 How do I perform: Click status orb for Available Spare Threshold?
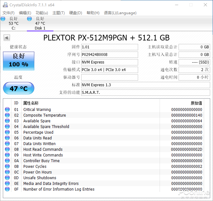coord(7,127)
